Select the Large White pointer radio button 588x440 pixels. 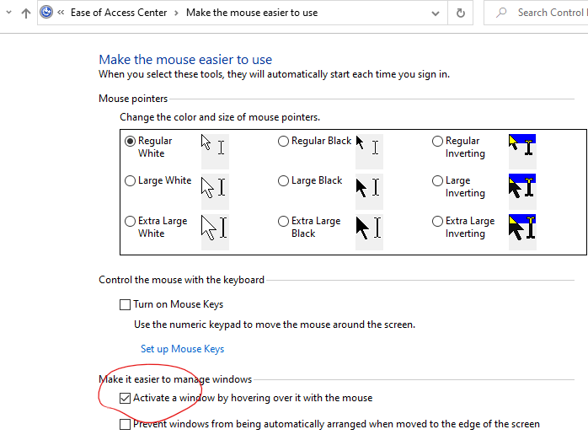(130, 180)
